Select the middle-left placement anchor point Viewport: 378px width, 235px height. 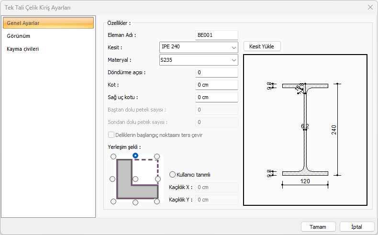(x=113, y=179)
